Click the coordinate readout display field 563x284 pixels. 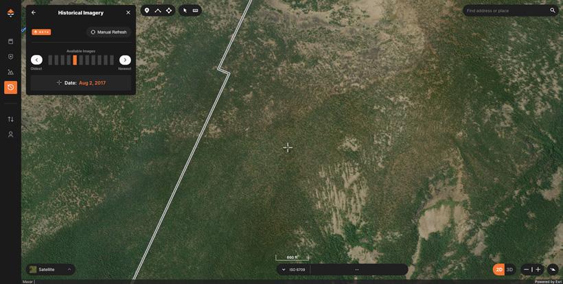click(x=357, y=270)
